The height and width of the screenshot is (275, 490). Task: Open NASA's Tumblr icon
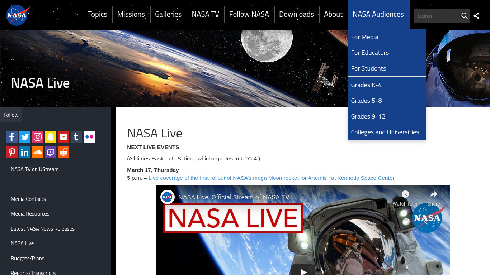click(76, 137)
